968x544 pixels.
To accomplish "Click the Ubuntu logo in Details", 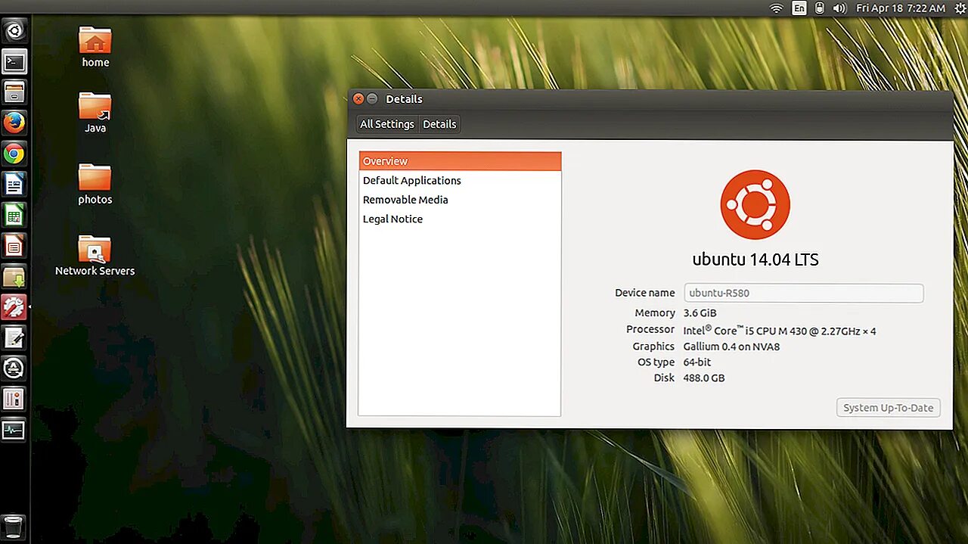I will pos(755,205).
